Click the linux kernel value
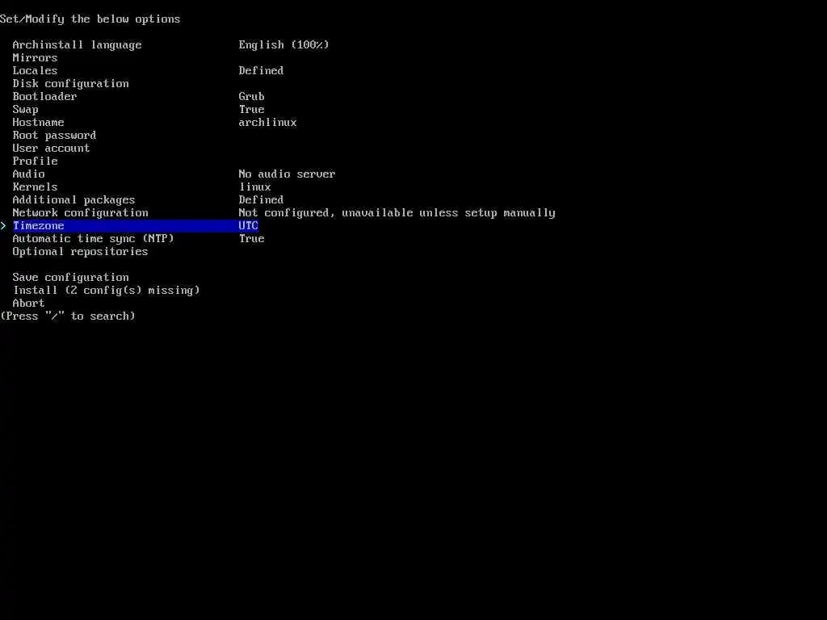 click(x=254, y=186)
